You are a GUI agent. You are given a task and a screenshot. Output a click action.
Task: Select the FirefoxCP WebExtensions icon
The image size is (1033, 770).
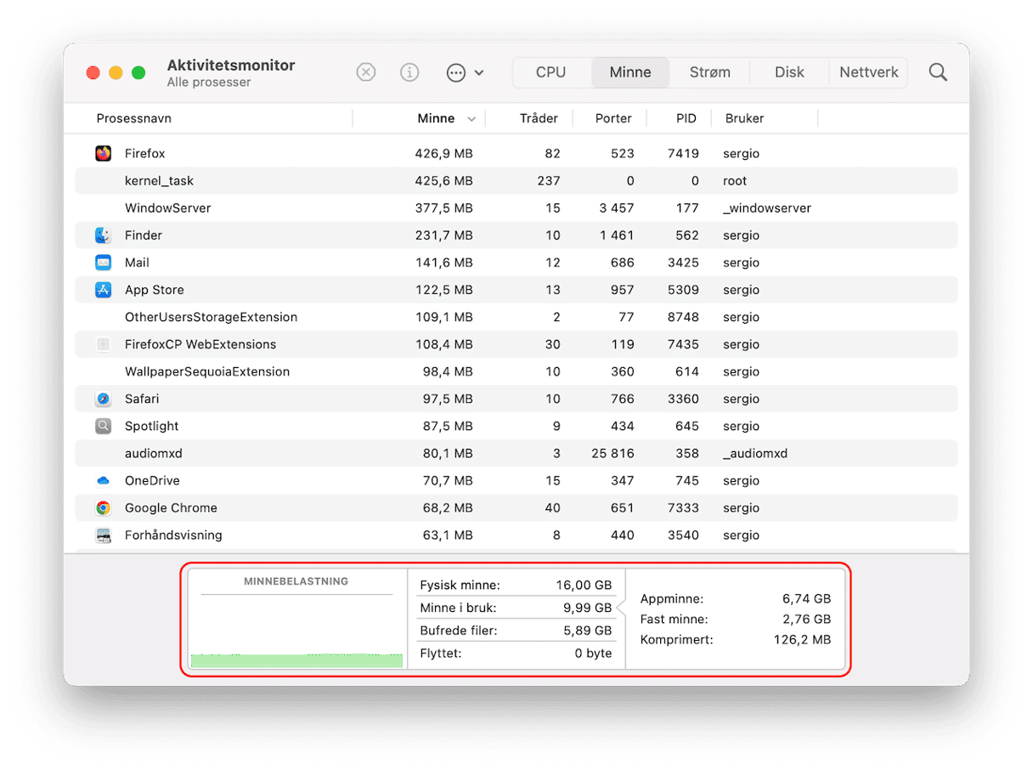[x=104, y=343]
